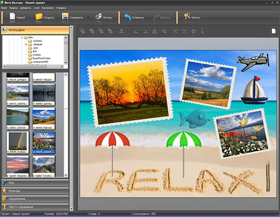
Task: Collapse the Alex folder tree node
Action: [21, 38]
